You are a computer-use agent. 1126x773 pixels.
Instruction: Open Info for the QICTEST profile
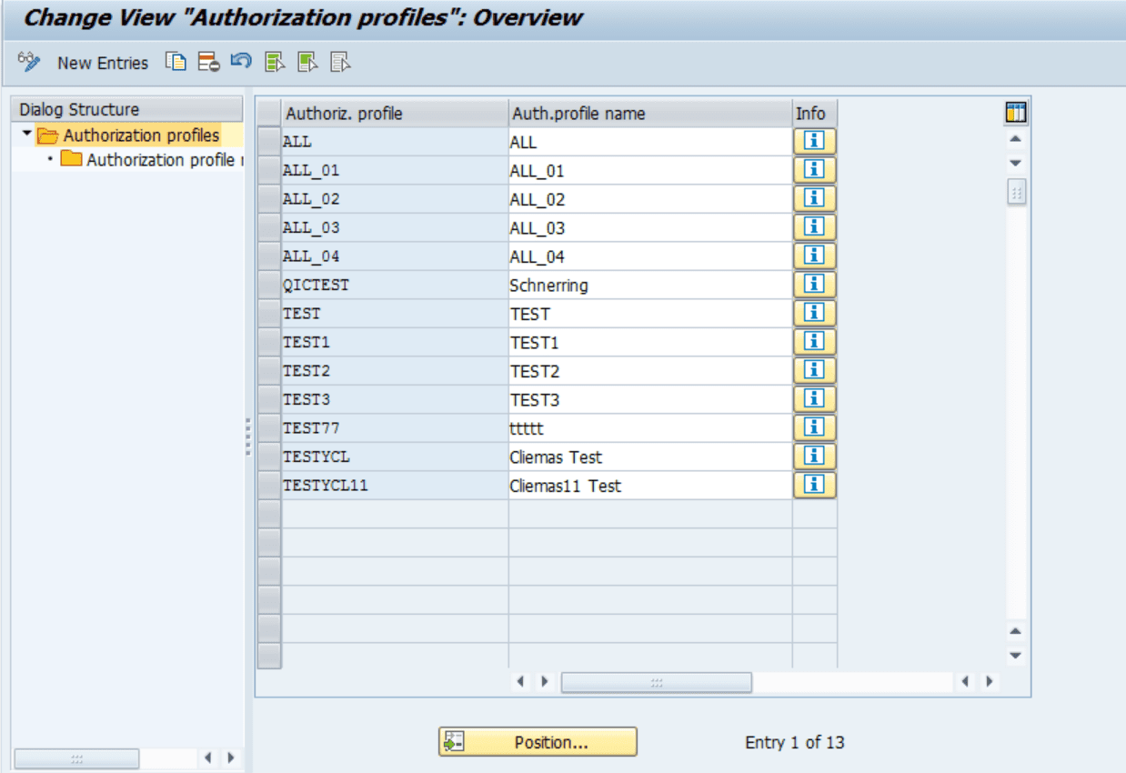click(815, 285)
